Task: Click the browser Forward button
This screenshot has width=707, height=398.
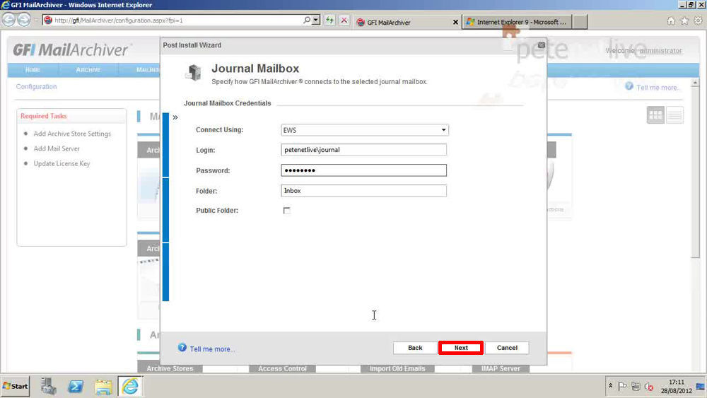Action: (24, 20)
